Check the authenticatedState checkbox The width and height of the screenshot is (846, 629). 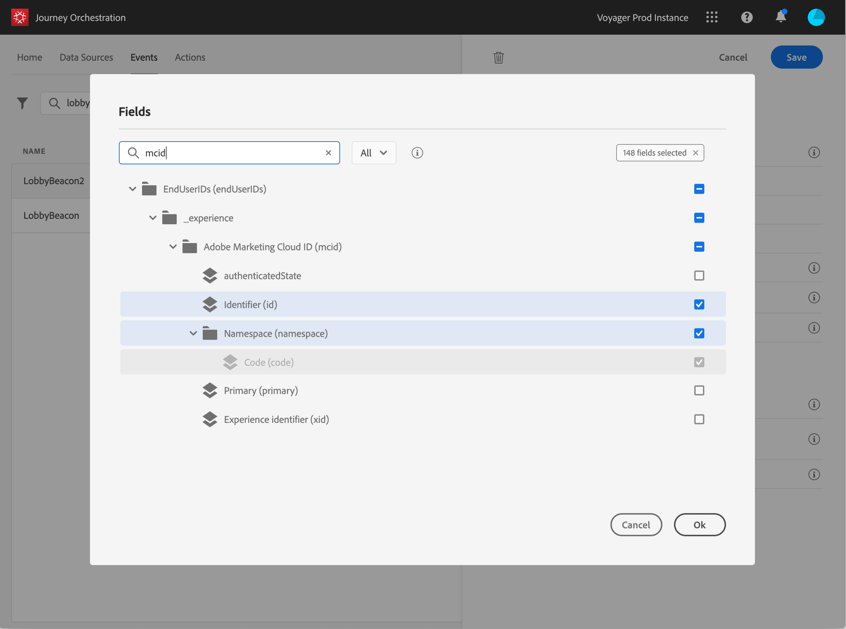pos(699,276)
